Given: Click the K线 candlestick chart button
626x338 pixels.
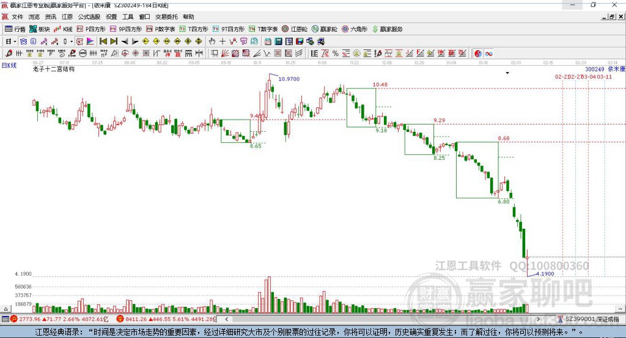Looking at the screenshot, I should tap(63, 29).
